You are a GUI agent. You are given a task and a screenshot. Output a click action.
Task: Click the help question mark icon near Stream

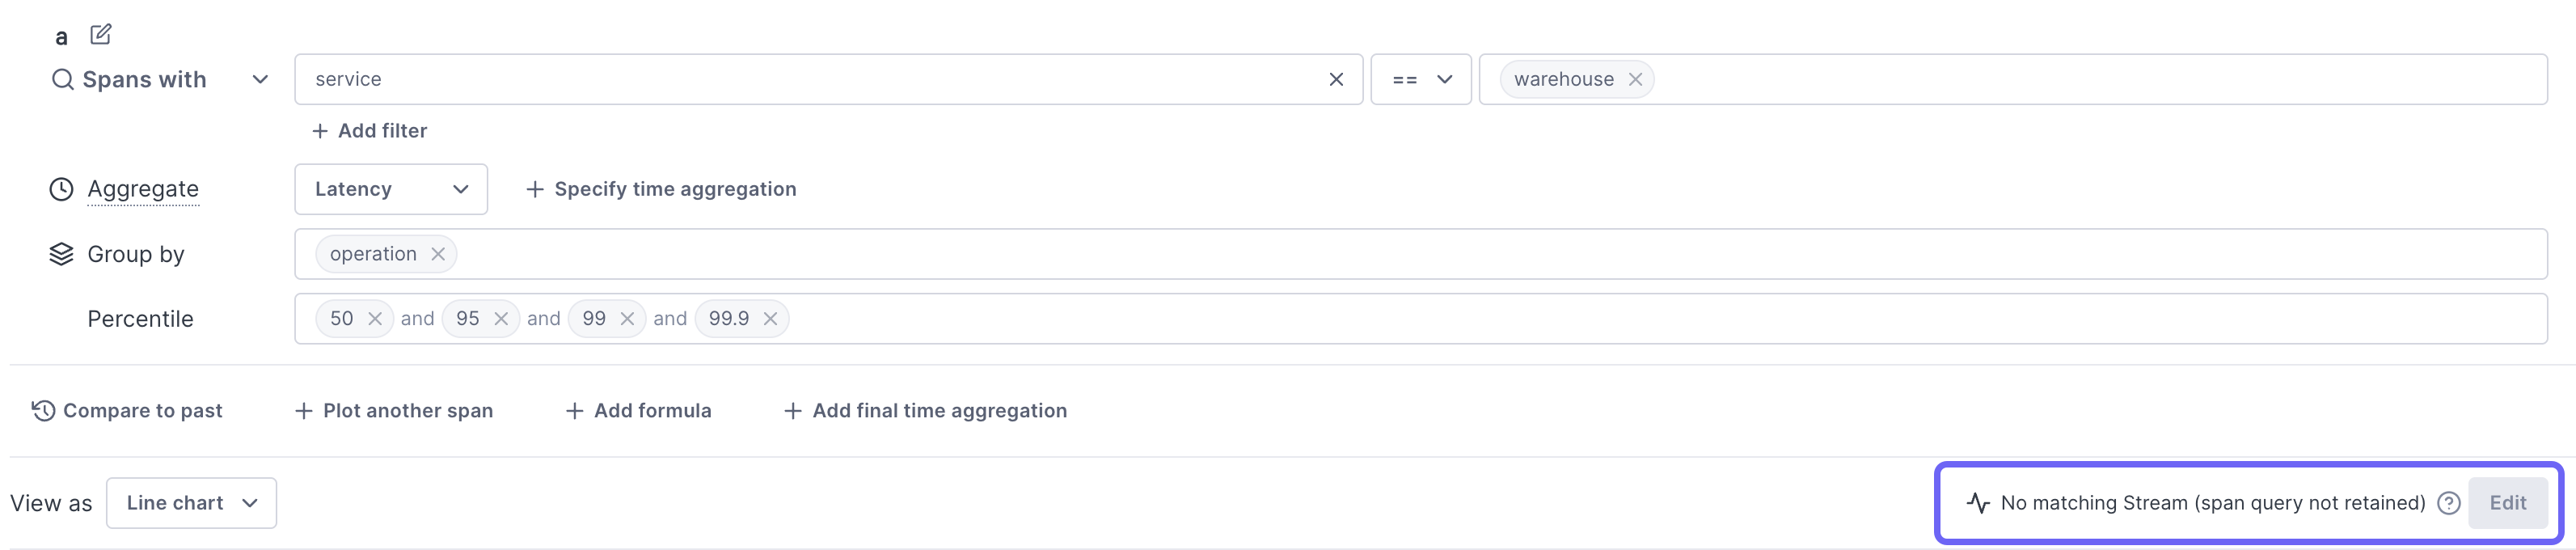point(2449,503)
